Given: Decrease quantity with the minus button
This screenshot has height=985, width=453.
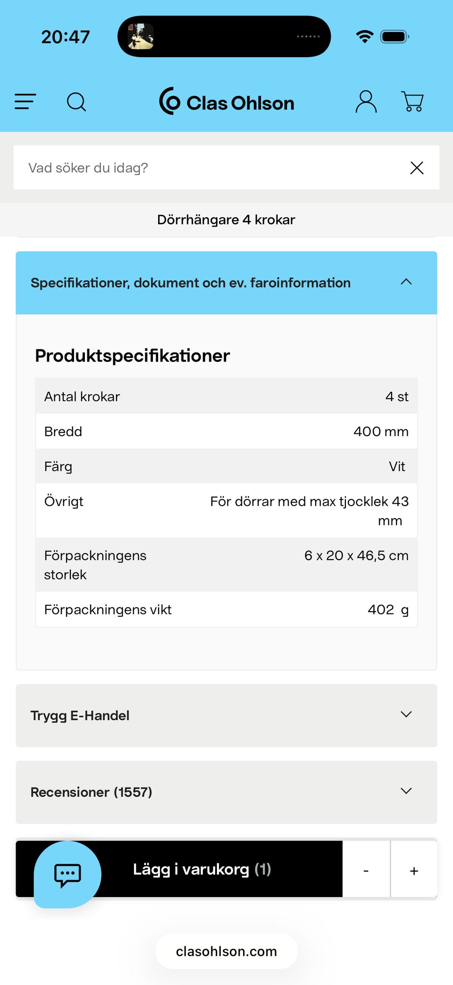Looking at the screenshot, I should click(x=366, y=869).
